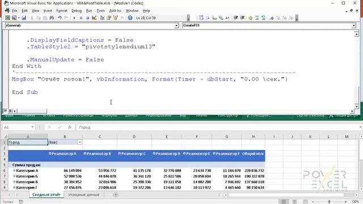Expand Категория Б row
This screenshot has width=363, height=204.
tap(14, 176)
